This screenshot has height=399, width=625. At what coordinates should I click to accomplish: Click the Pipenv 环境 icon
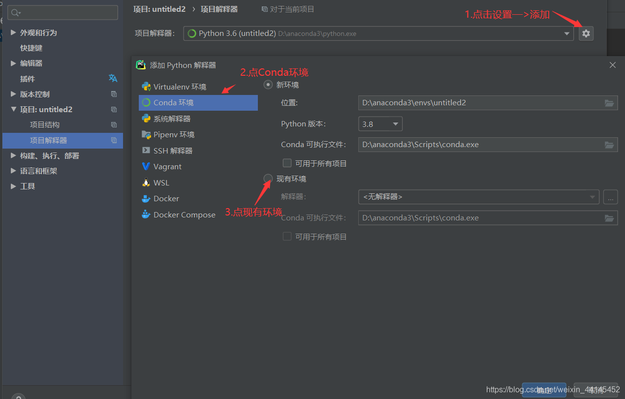pos(146,134)
